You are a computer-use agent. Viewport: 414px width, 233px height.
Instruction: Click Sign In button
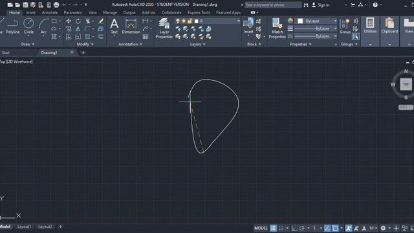[x=321, y=5]
